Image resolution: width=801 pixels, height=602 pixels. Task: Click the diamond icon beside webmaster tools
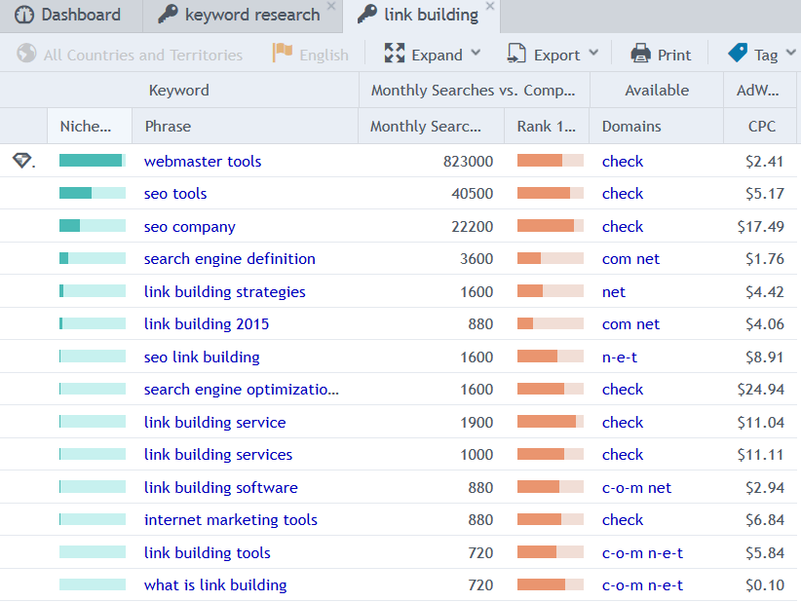(x=22, y=161)
